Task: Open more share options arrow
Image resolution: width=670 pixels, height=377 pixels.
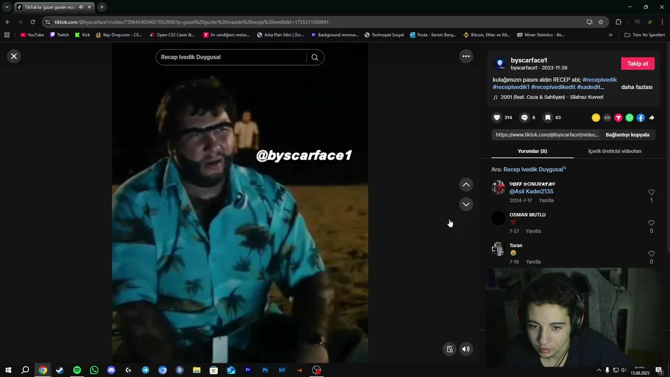Action: [x=652, y=118]
